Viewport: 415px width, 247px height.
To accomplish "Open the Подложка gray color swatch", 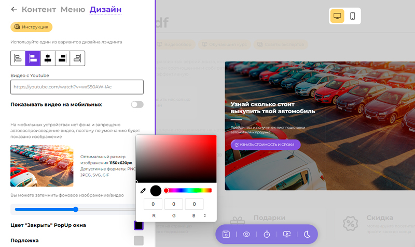I will 139,240.
